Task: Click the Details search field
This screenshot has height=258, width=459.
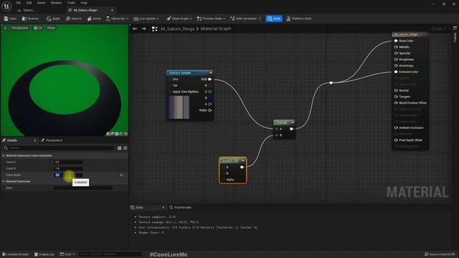Action: (x=59, y=148)
